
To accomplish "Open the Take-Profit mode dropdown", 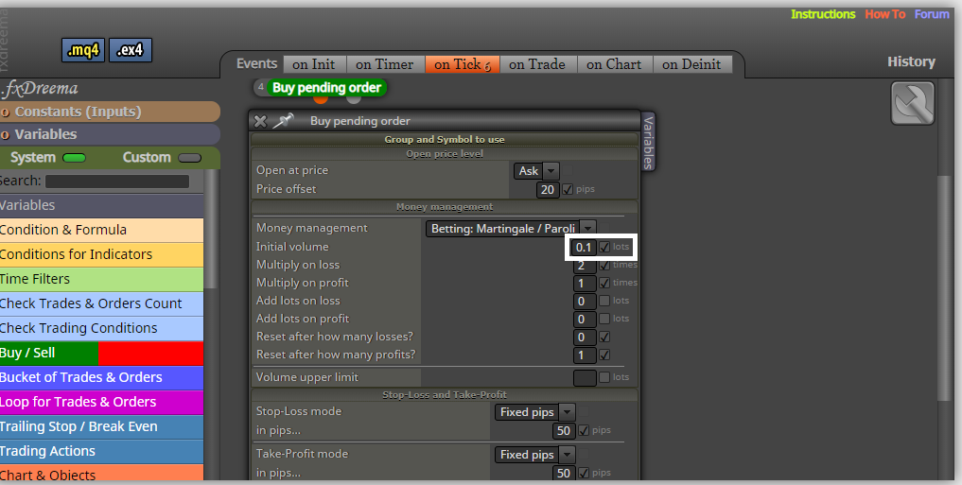I will pos(534,455).
